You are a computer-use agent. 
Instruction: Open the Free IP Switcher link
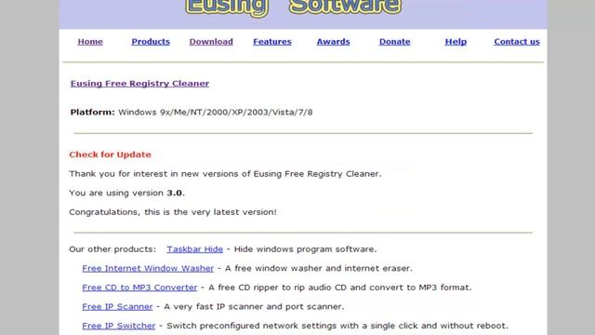[119, 326]
